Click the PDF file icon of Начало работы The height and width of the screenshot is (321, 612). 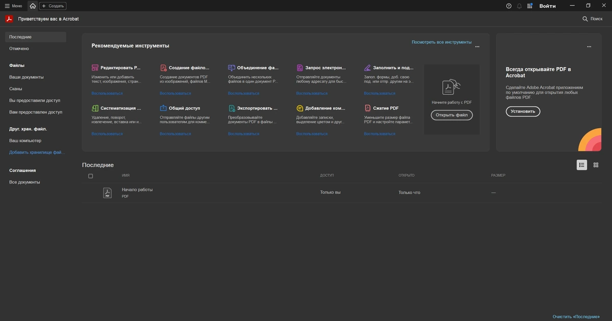click(107, 193)
